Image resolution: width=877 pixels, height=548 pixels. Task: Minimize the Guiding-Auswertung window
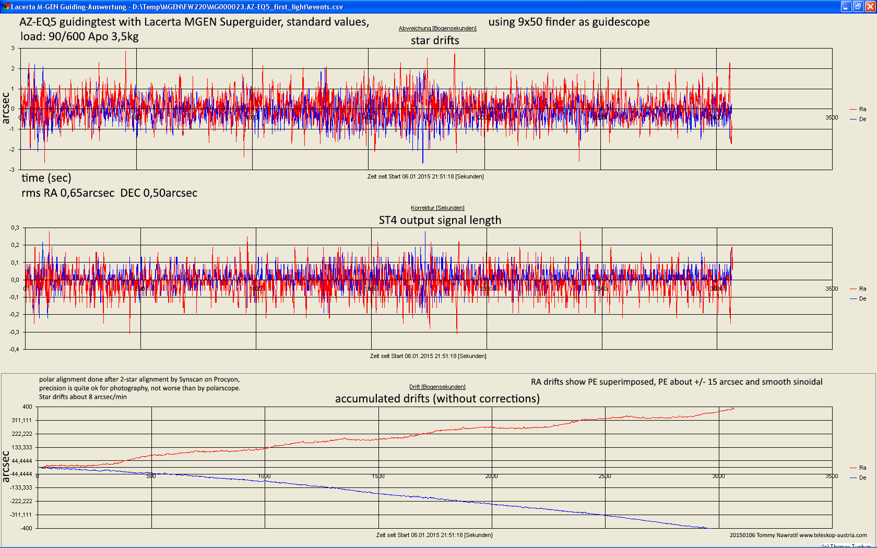tap(846, 7)
